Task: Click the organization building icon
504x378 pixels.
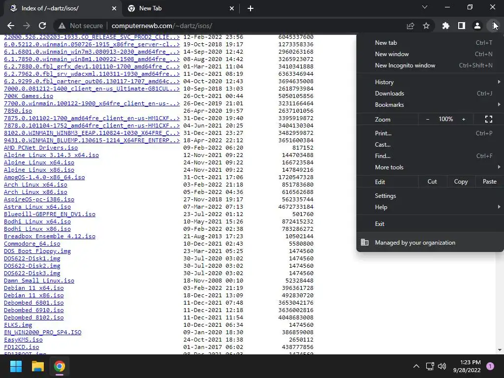Action: pyautogui.click(x=365, y=242)
